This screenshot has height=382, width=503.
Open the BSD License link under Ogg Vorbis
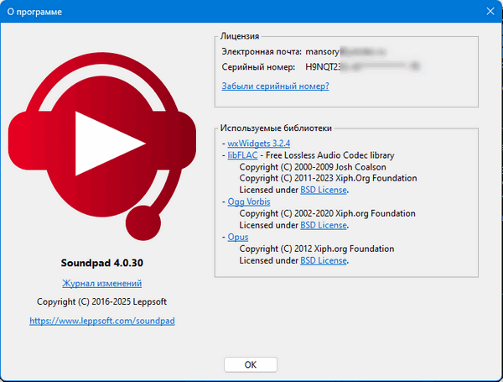coord(324,225)
